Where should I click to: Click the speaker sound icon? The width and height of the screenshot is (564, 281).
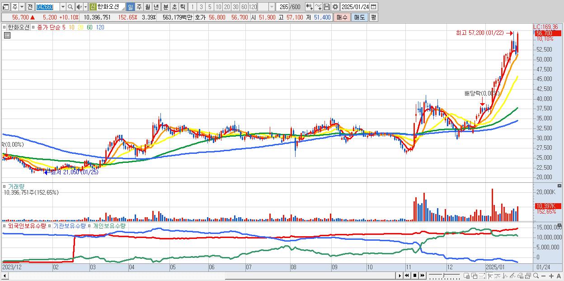click(x=79, y=7)
